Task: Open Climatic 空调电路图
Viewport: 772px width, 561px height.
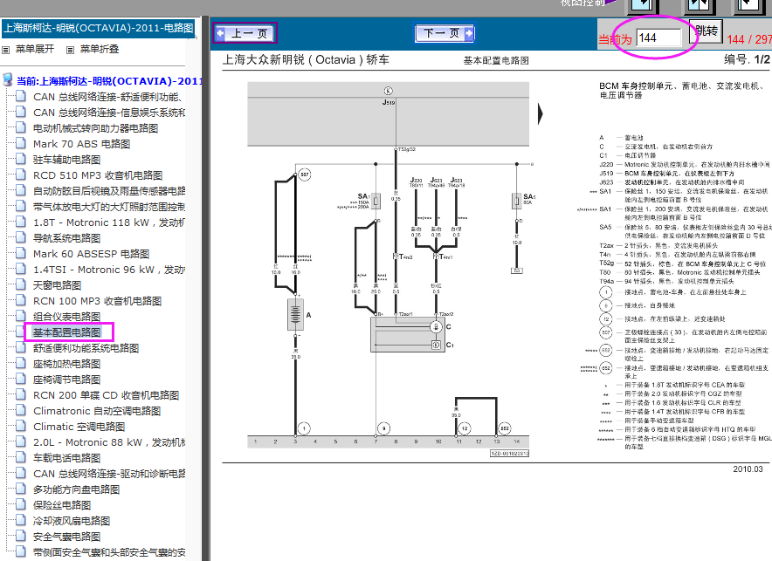Action: click(x=79, y=427)
